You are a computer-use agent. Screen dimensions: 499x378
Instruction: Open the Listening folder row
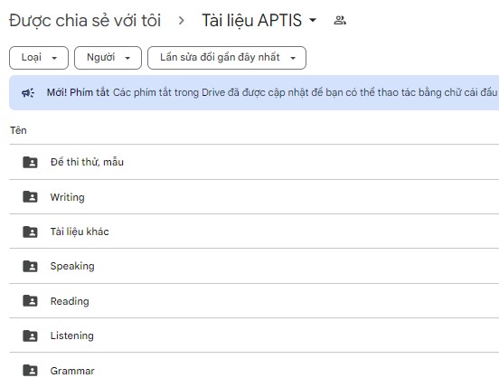coord(254,335)
